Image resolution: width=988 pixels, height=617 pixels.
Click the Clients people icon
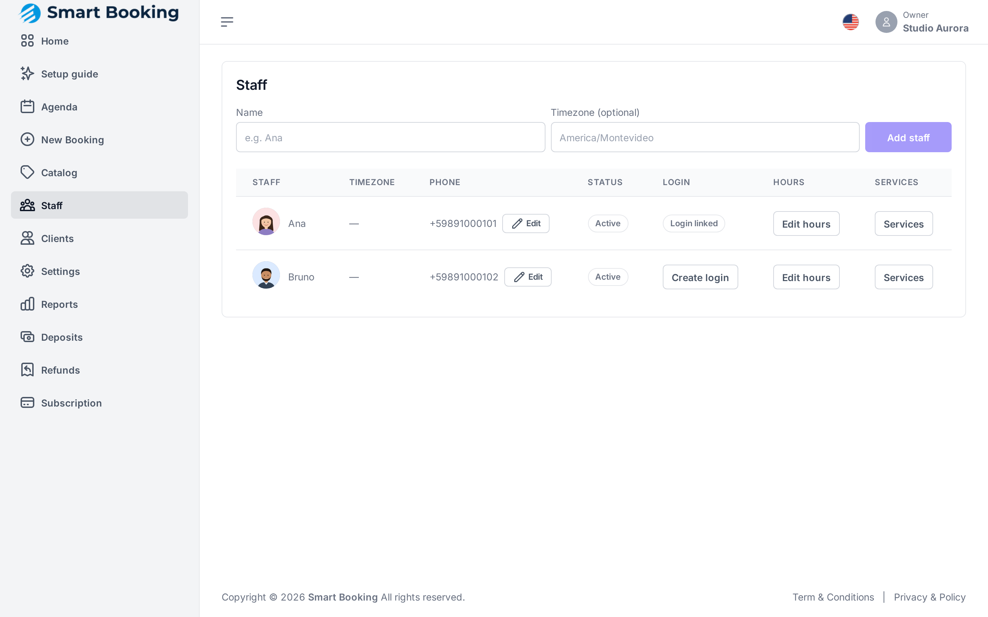tap(27, 238)
